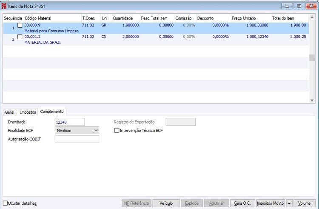Click the Código Material column header

click(x=53, y=18)
